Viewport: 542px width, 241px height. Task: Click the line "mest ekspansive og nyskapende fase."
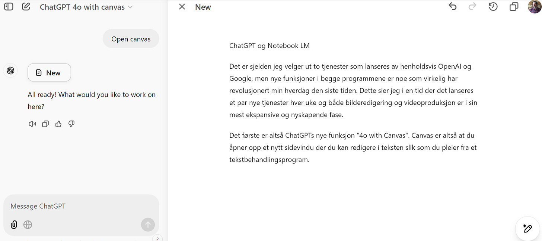click(286, 115)
